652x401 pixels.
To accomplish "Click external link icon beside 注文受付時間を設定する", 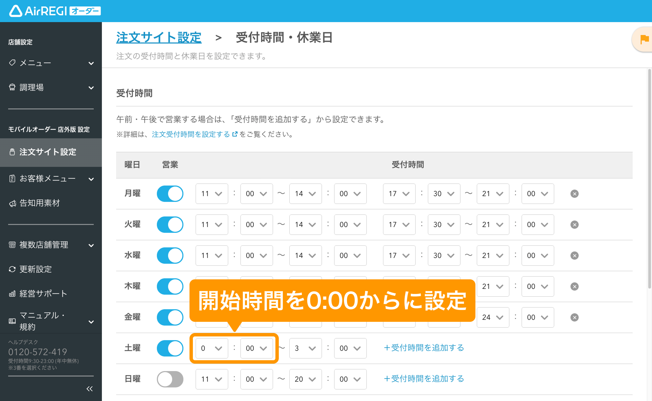I will 235,134.
